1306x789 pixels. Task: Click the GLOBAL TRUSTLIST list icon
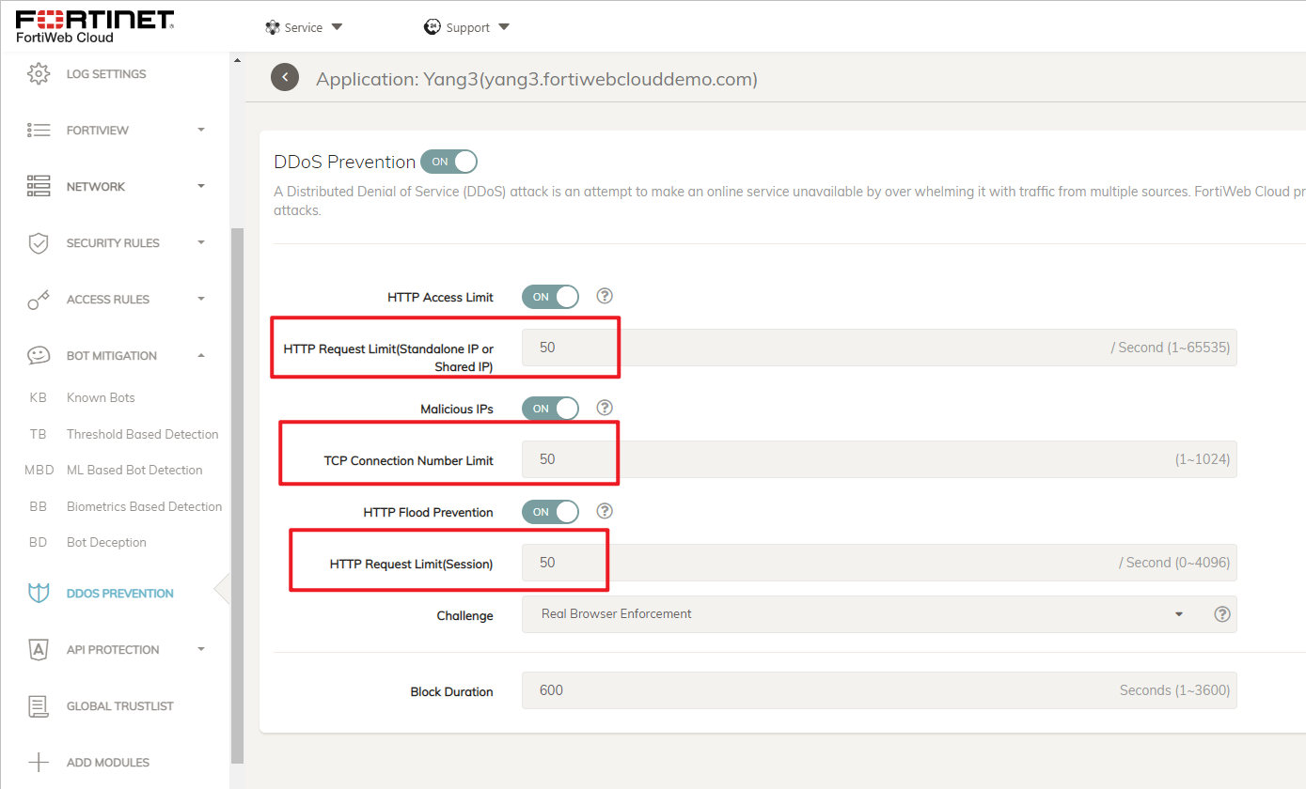pyautogui.click(x=38, y=705)
